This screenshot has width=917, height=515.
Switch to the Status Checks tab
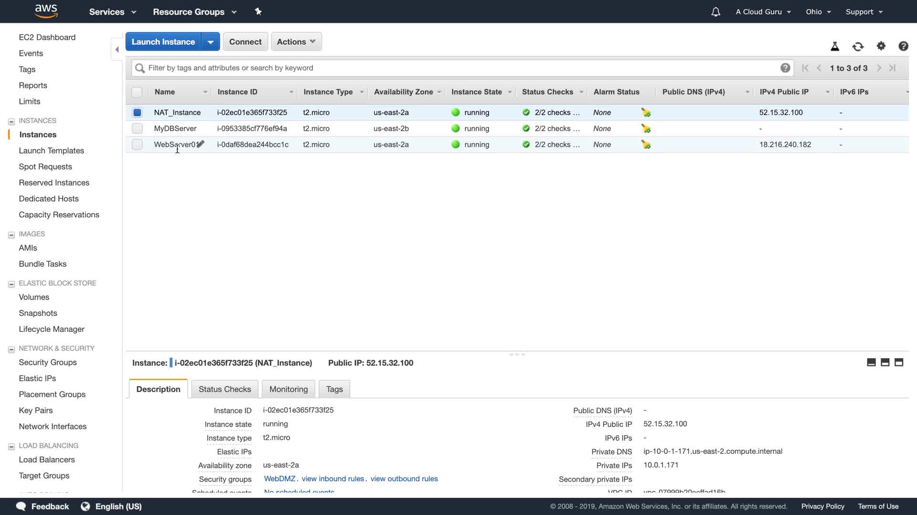pos(224,389)
